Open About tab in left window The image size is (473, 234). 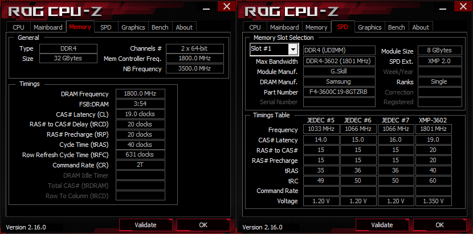point(184,27)
